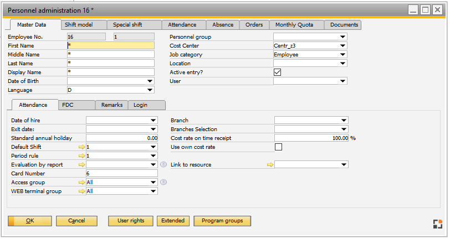Click the link arrow next to Evaluation by report
This screenshot has height=239, width=450.
[82, 165]
